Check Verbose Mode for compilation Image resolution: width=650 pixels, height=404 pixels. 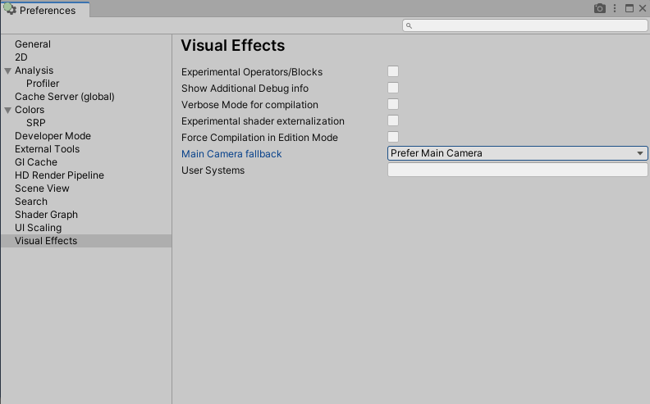tap(393, 105)
